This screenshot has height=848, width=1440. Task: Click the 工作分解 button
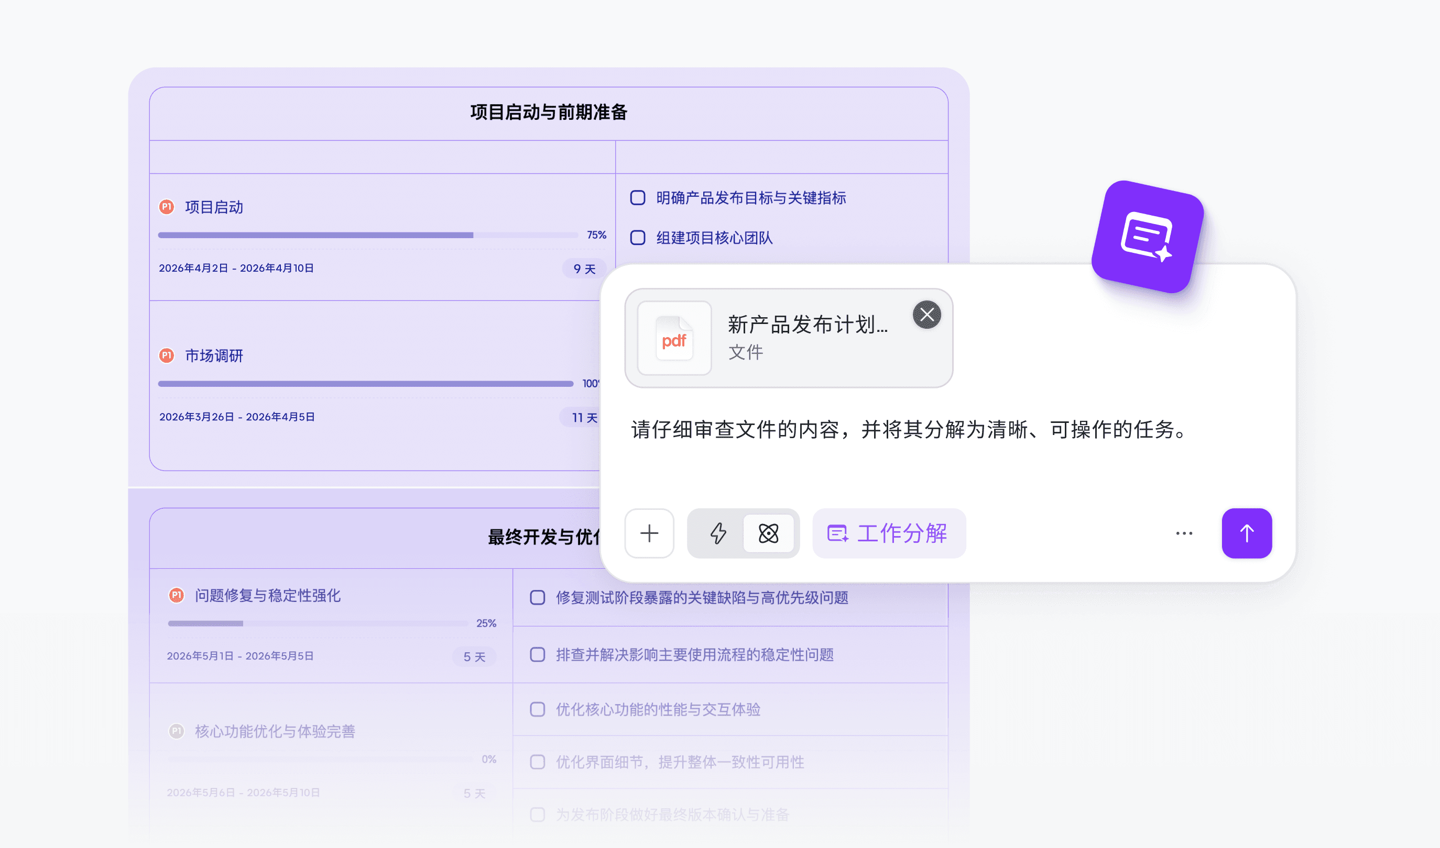(889, 533)
